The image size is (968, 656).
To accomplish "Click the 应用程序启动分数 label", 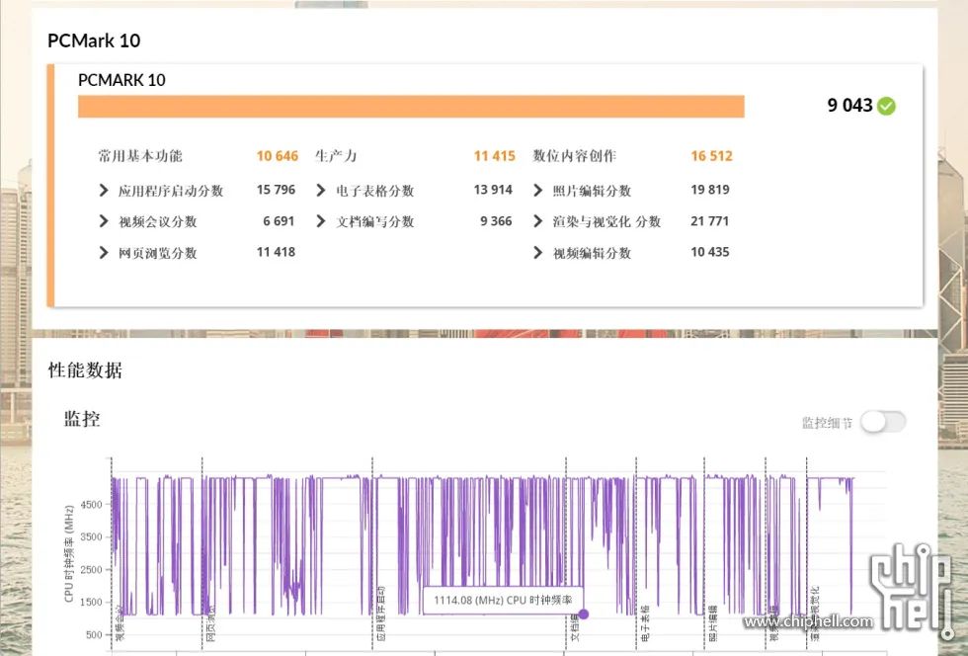I will tap(171, 191).
